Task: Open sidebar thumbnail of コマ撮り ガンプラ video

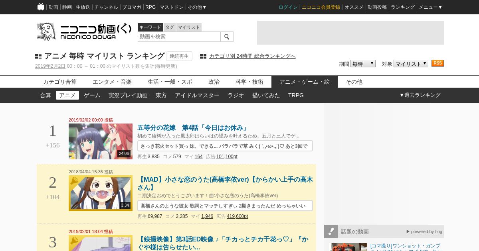Action: point(348,247)
